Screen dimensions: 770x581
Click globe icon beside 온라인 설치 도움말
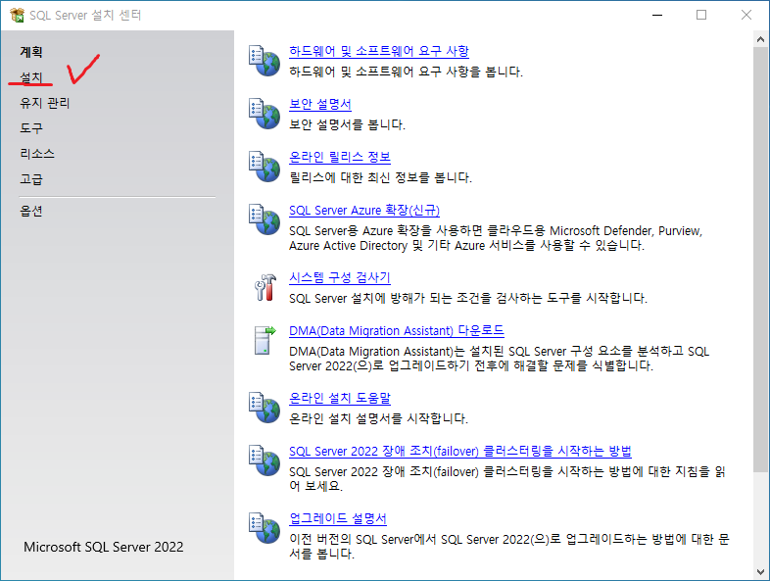tap(265, 408)
